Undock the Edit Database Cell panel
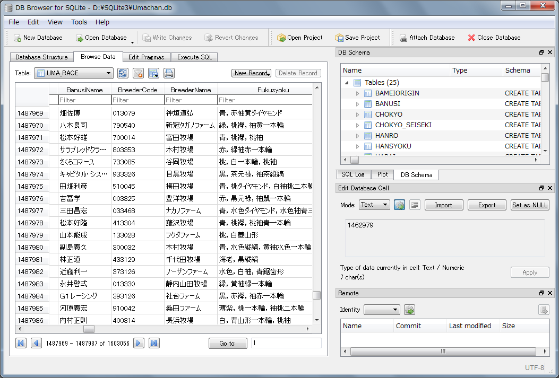The image size is (559, 378). pyautogui.click(x=541, y=188)
